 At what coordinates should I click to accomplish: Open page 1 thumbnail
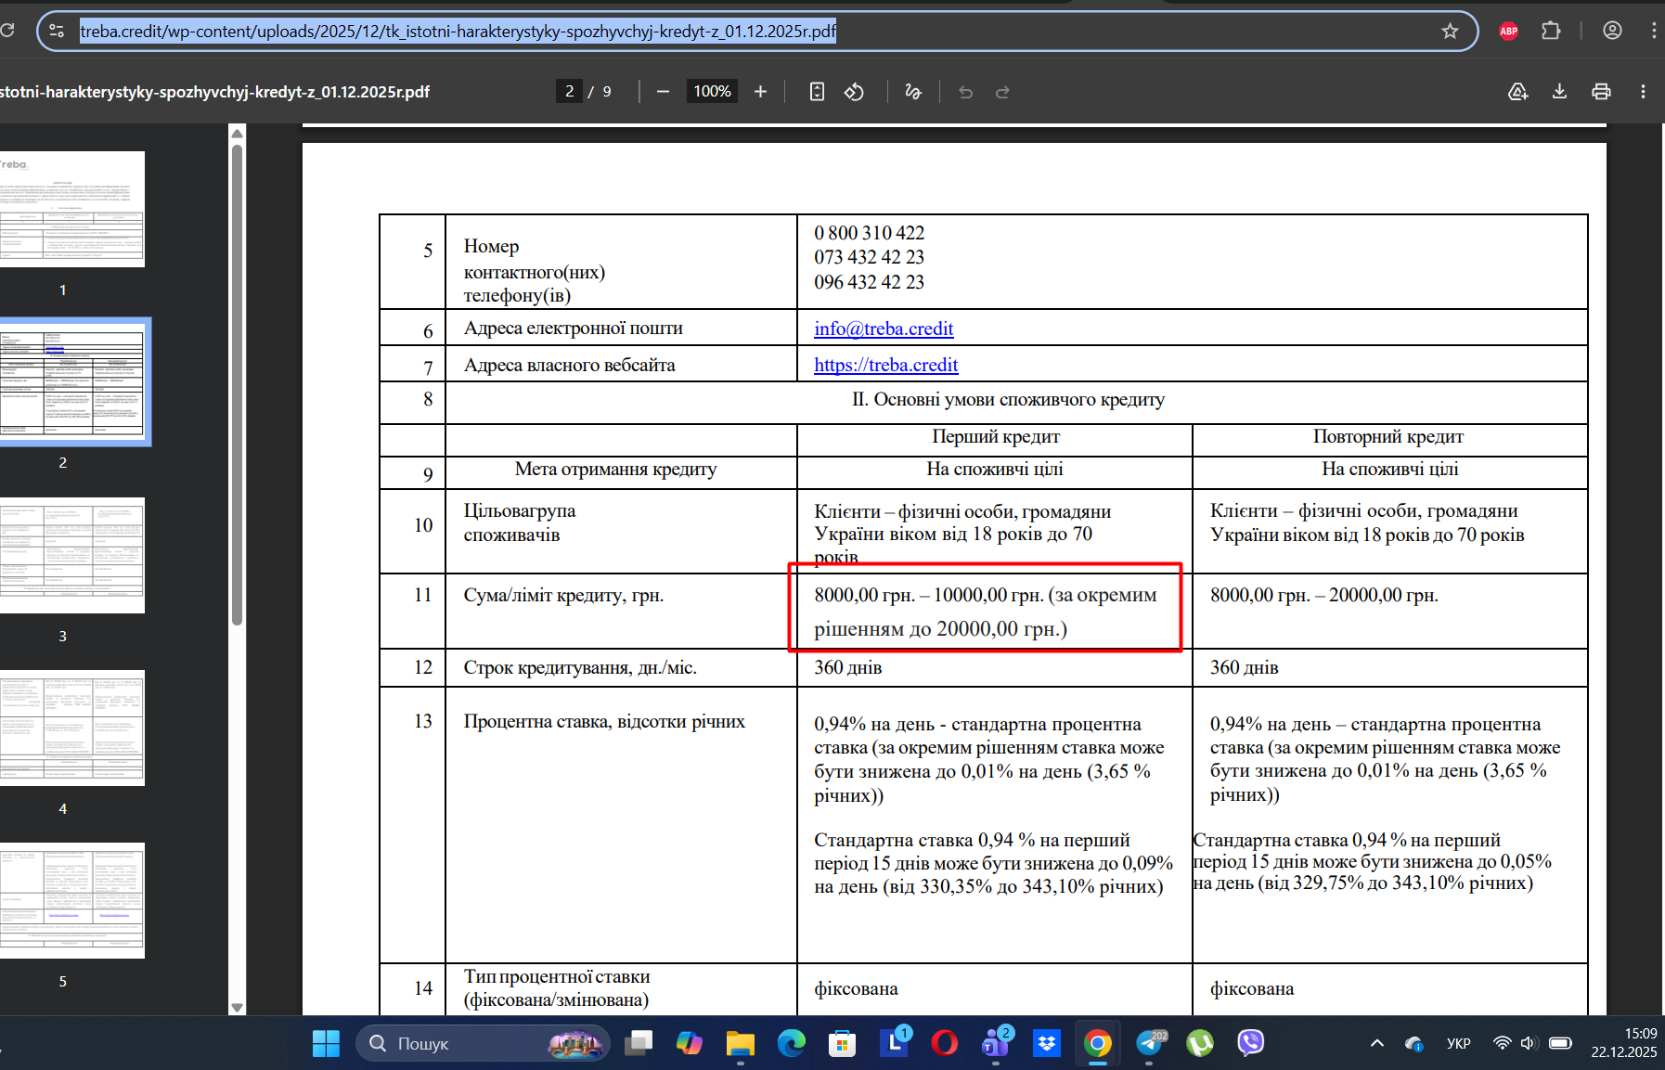(72, 209)
